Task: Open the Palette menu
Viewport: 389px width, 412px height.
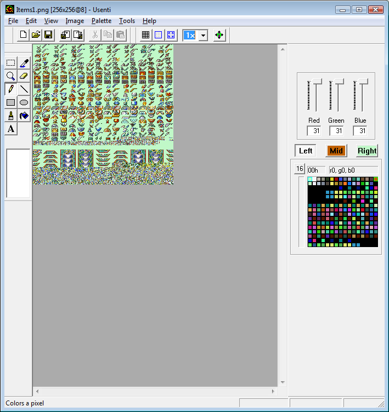Action: point(102,21)
